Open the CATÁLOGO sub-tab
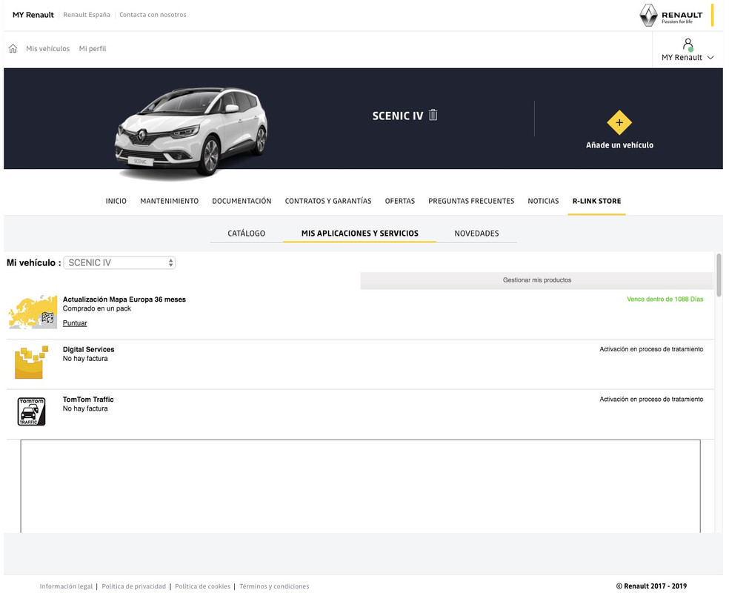 247,233
